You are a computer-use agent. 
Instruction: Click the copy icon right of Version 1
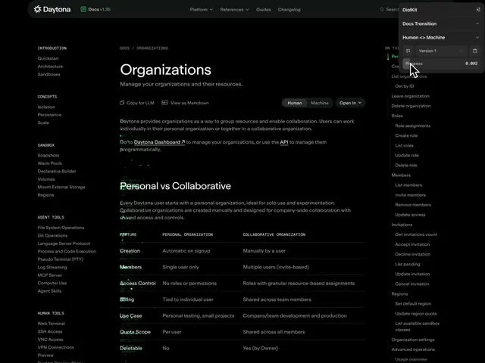(x=475, y=51)
